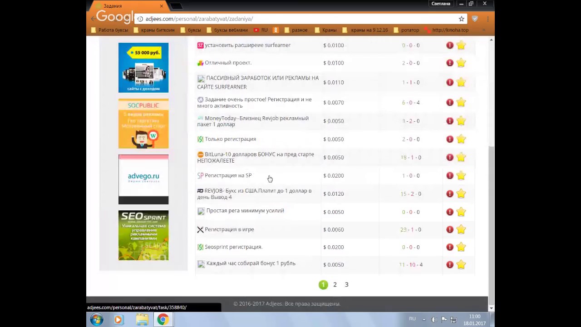Open 'краны биткоин' bookmark folder
581x327 pixels.
click(x=153, y=30)
